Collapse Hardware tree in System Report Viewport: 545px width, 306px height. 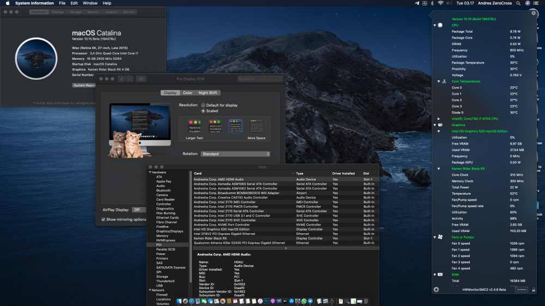(150, 172)
